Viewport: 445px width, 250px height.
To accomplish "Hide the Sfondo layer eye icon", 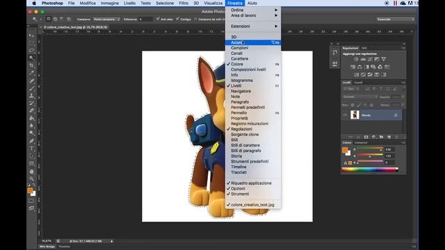I will 345,115.
